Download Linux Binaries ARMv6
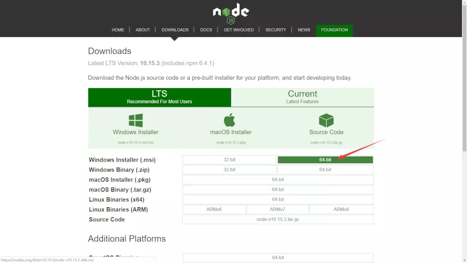This screenshot has width=467, height=263. 214,209
